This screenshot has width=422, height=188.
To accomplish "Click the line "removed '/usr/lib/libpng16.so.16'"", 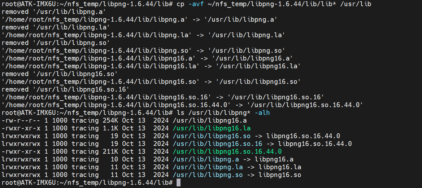I will pyautogui.click(x=65, y=89).
